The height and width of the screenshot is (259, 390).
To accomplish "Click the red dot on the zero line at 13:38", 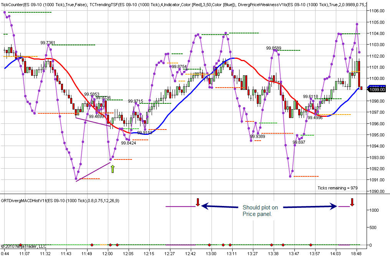I will click(x=272, y=245).
